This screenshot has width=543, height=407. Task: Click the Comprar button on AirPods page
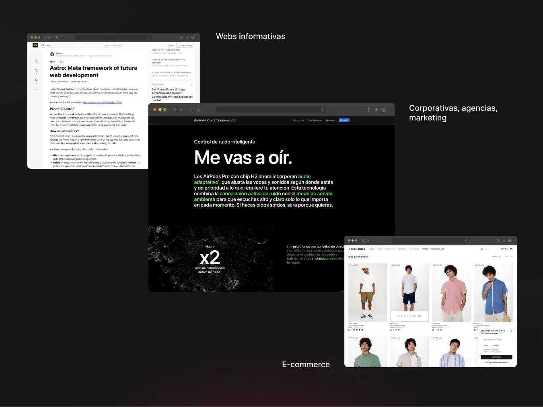click(344, 120)
